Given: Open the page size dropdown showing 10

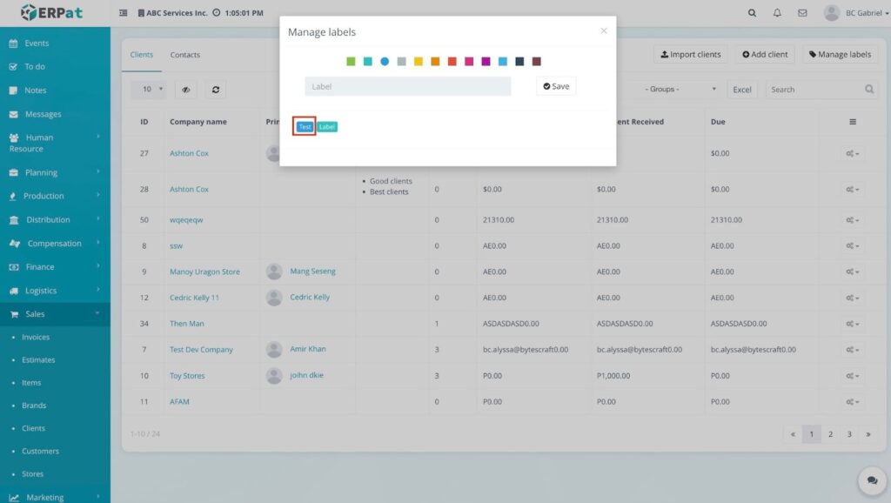Looking at the screenshot, I should pyautogui.click(x=148, y=89).
